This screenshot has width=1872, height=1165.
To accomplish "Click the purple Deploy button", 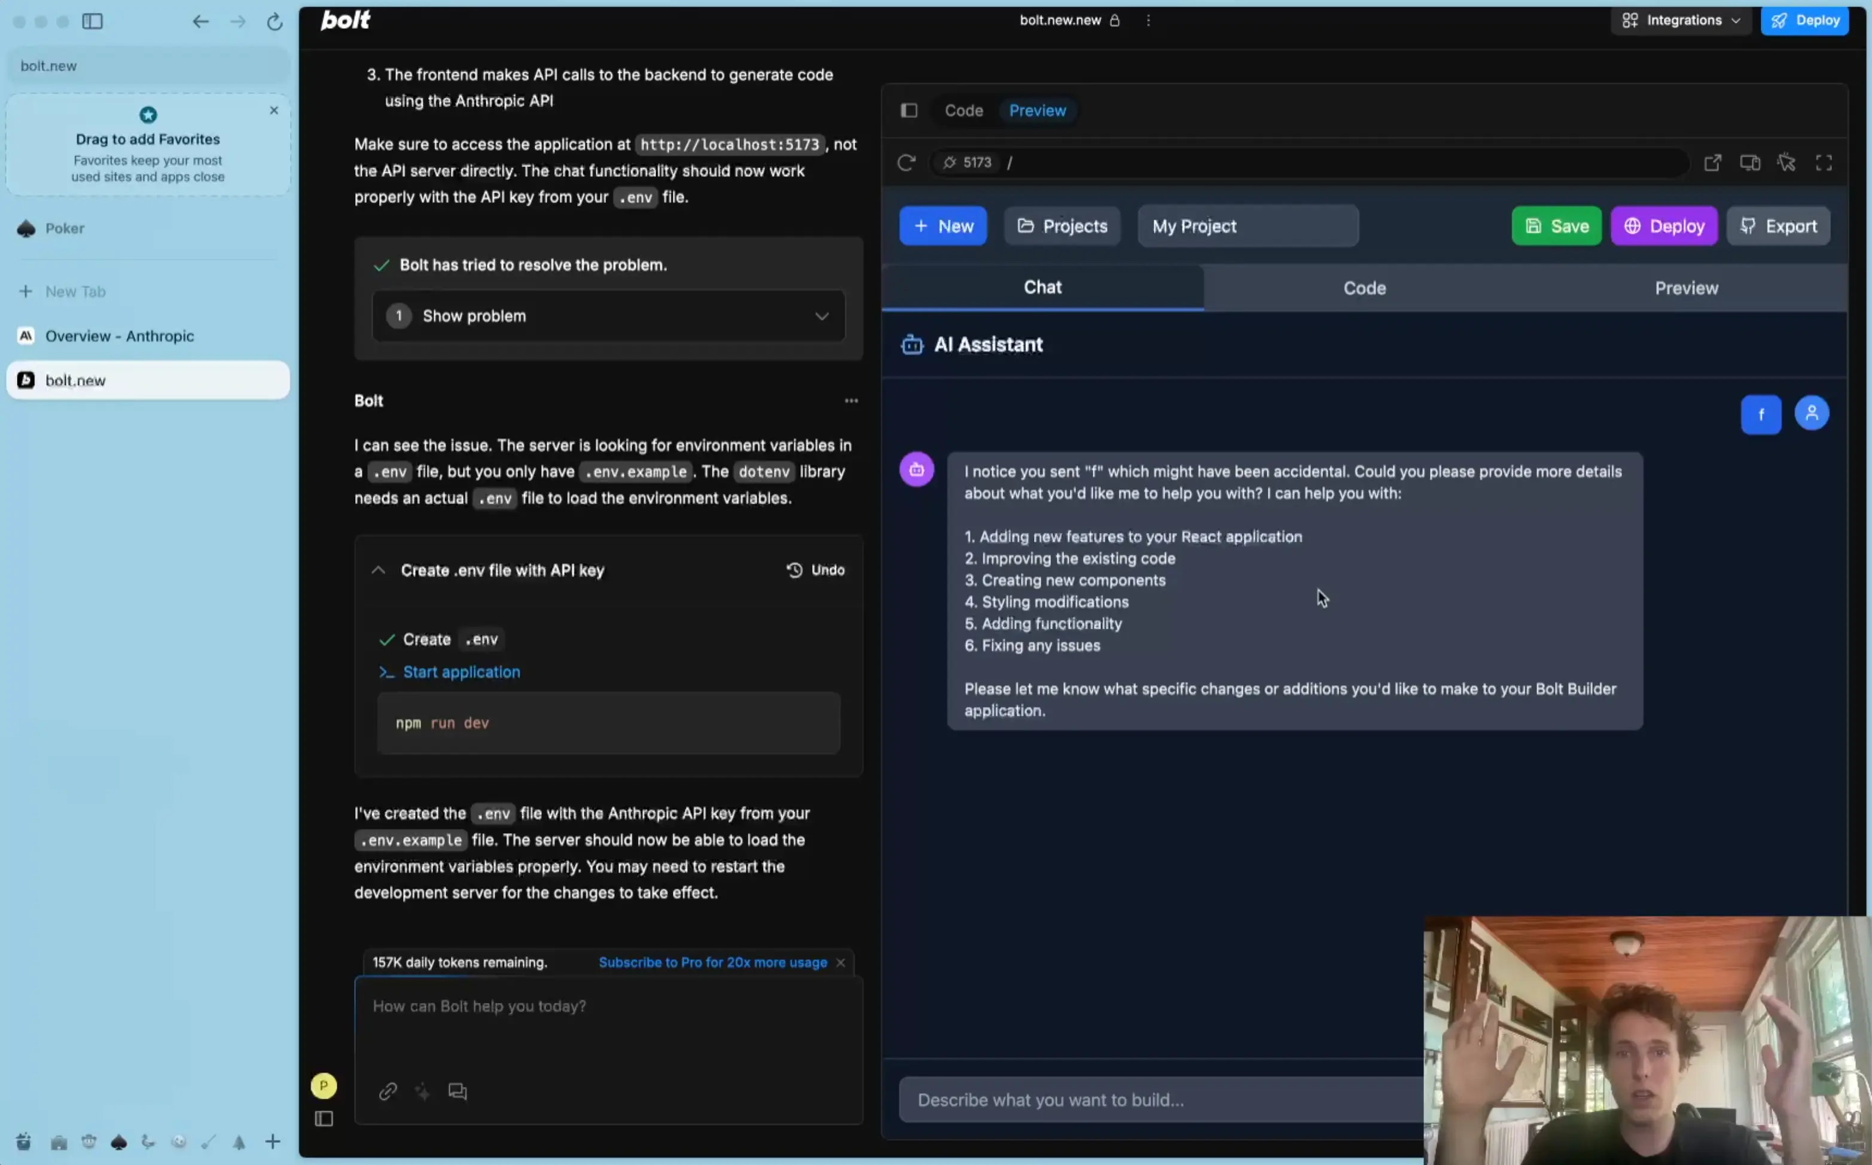I will coord(1664,227).
